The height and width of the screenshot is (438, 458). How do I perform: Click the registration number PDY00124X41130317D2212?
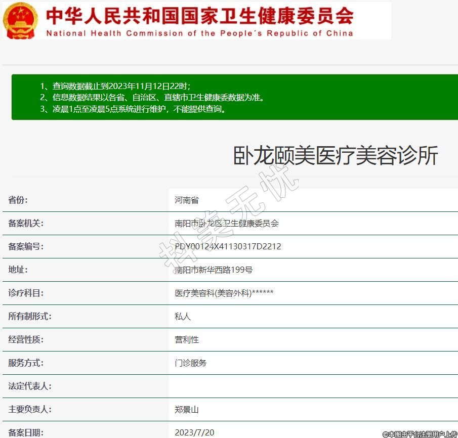pyautogui.click(x=228, y=247)
